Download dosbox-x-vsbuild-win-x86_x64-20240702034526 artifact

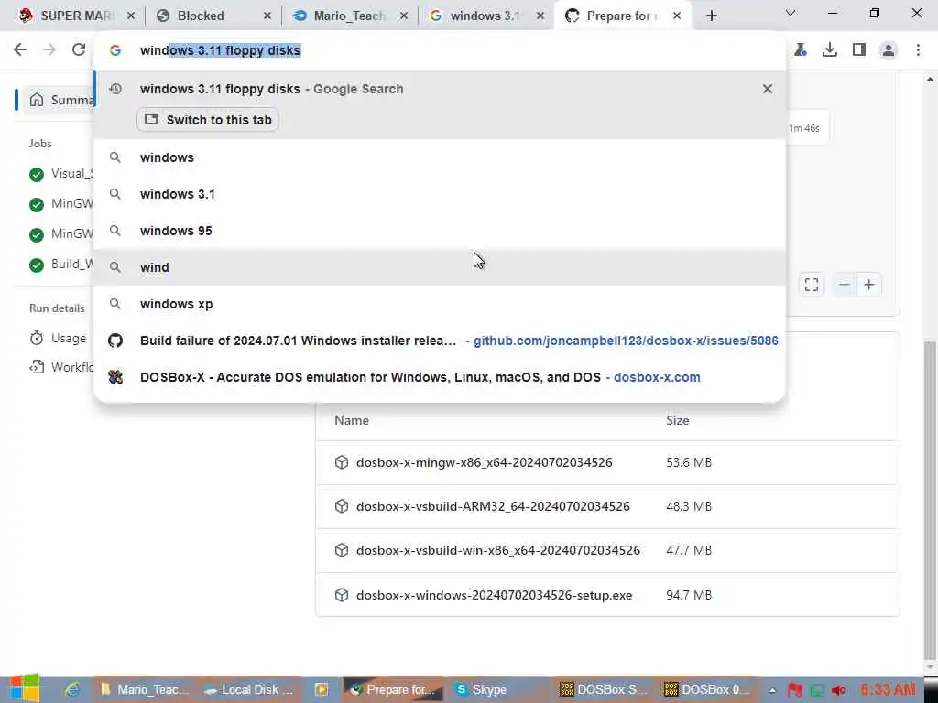coord(497,550)
